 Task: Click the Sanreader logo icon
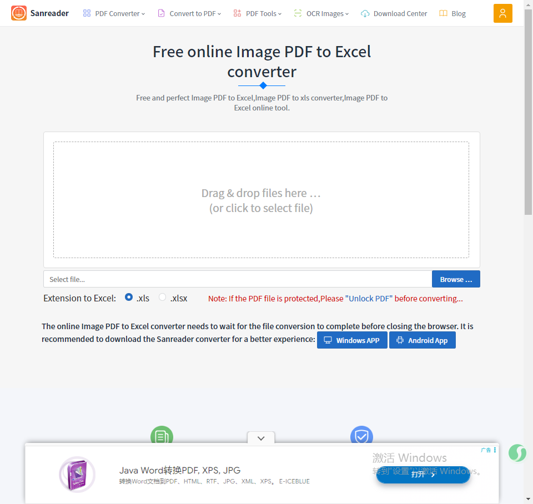click(x=19, y=13)
